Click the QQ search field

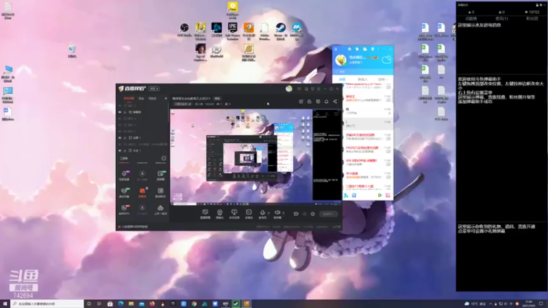click(x=363, y=72)
